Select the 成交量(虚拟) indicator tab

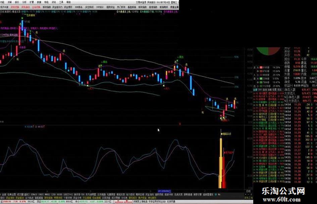[23, 195]
